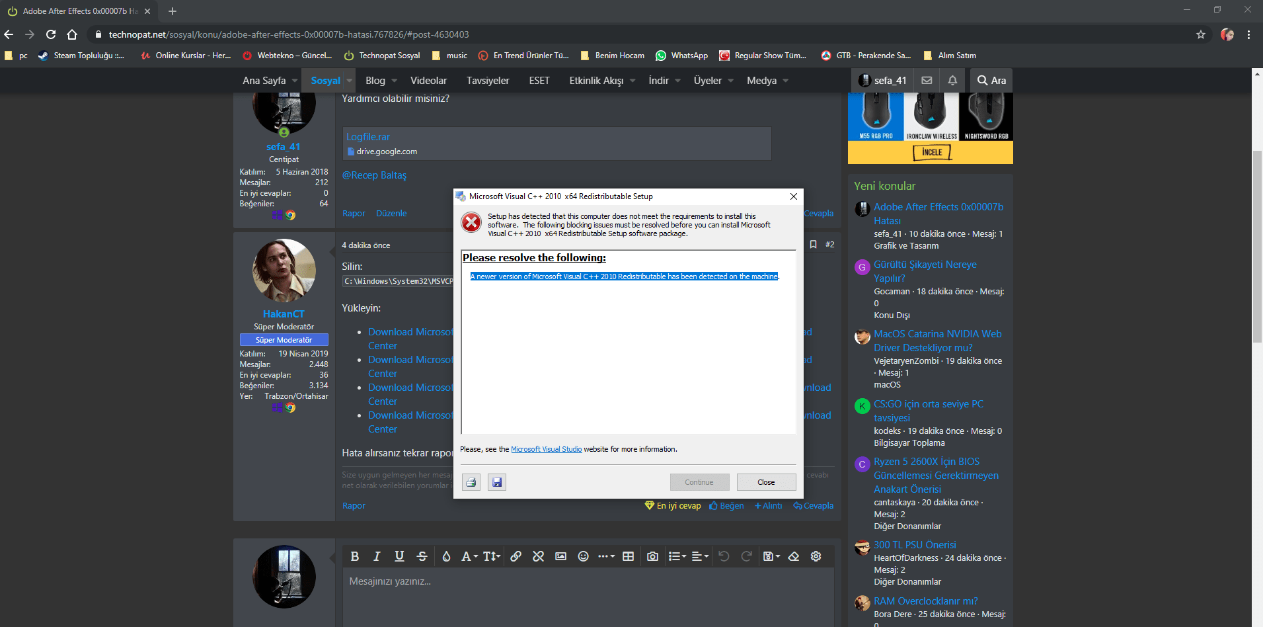Click the camera media icon in editor
This screenshot has height=627, width=1263.
652,556
